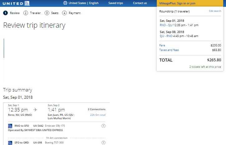The width and height of the screenshot is (226, 145).
Task: Click 22h 6m total duration link
Action: 98,115
